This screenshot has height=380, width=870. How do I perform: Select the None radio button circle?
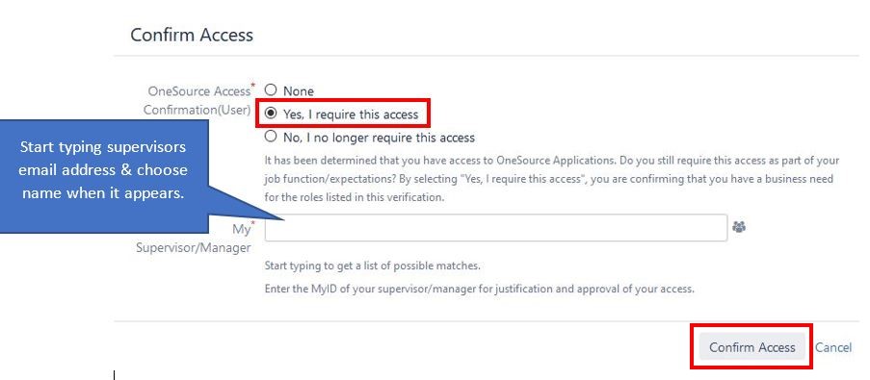270,89
